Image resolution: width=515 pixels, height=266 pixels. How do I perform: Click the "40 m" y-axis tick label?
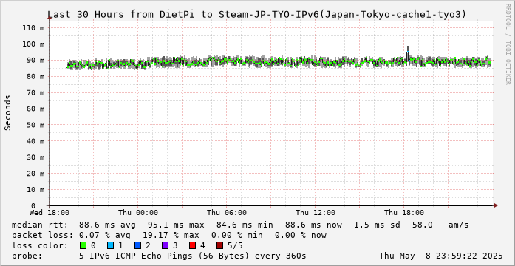[x=35, y=141]
